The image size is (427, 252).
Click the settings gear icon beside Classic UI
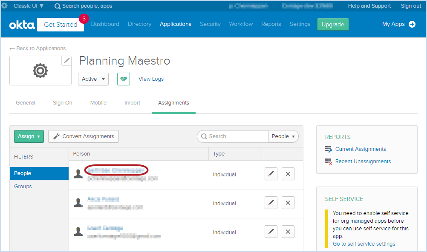4,6
